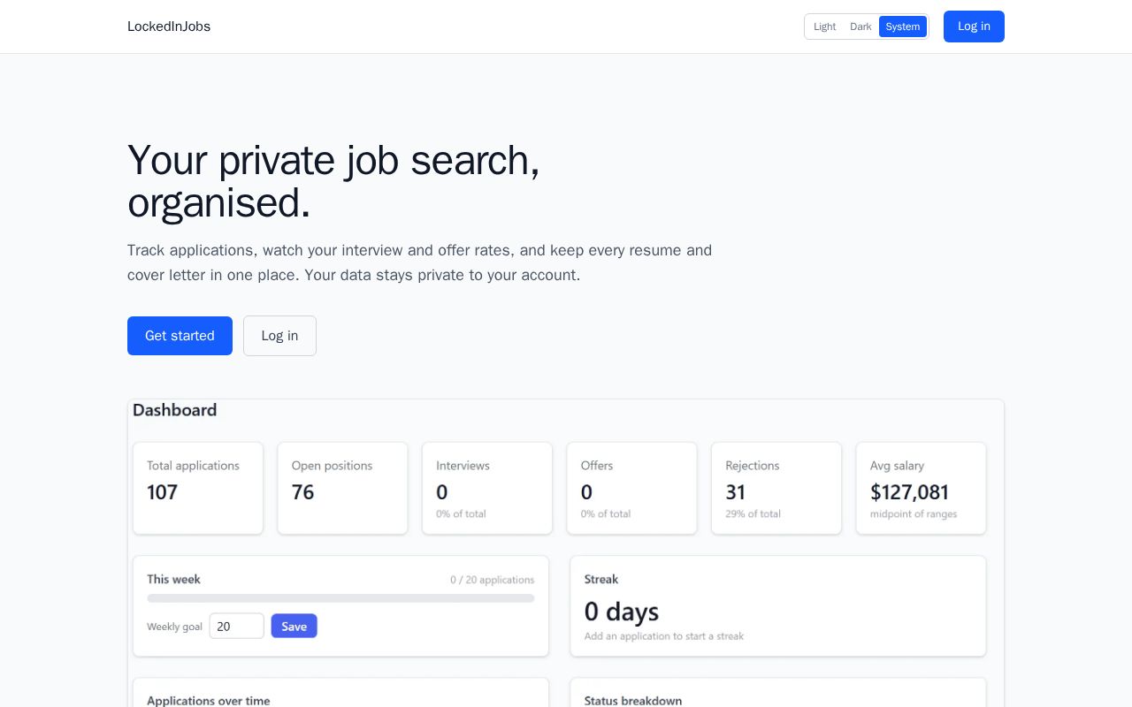
Task: Focus the Weekly goal input field
Action: [x=237, y=626]
